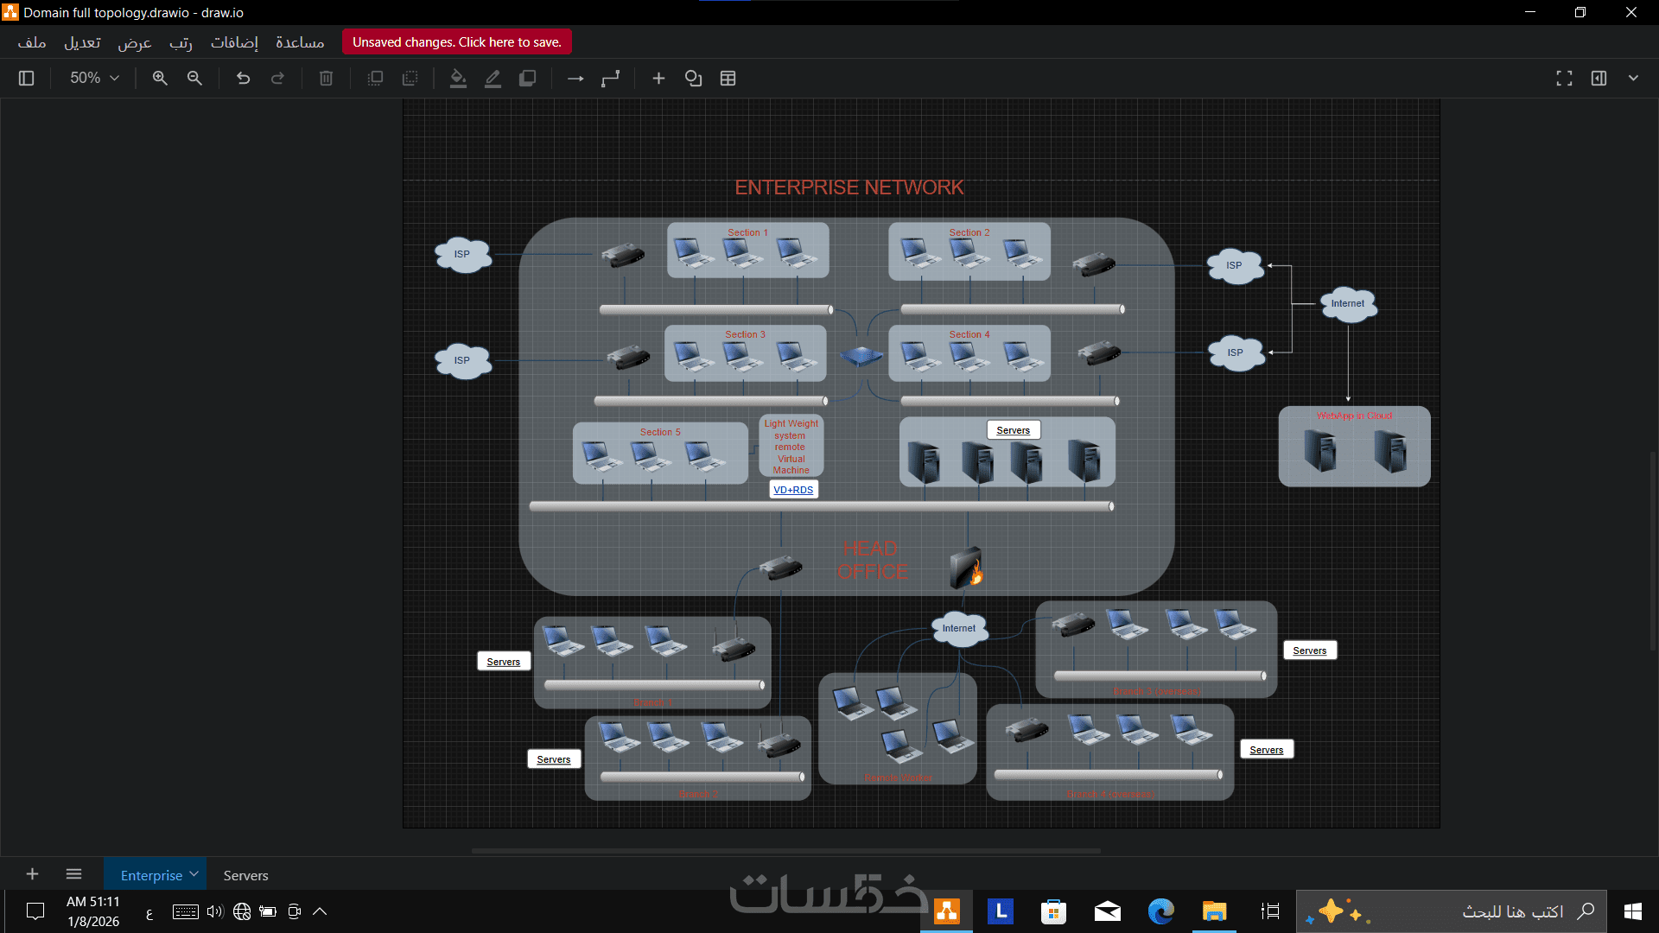Click the Zoom Out magnifier icon
This screenshot has height=933, width=1659.
point(194,79)
